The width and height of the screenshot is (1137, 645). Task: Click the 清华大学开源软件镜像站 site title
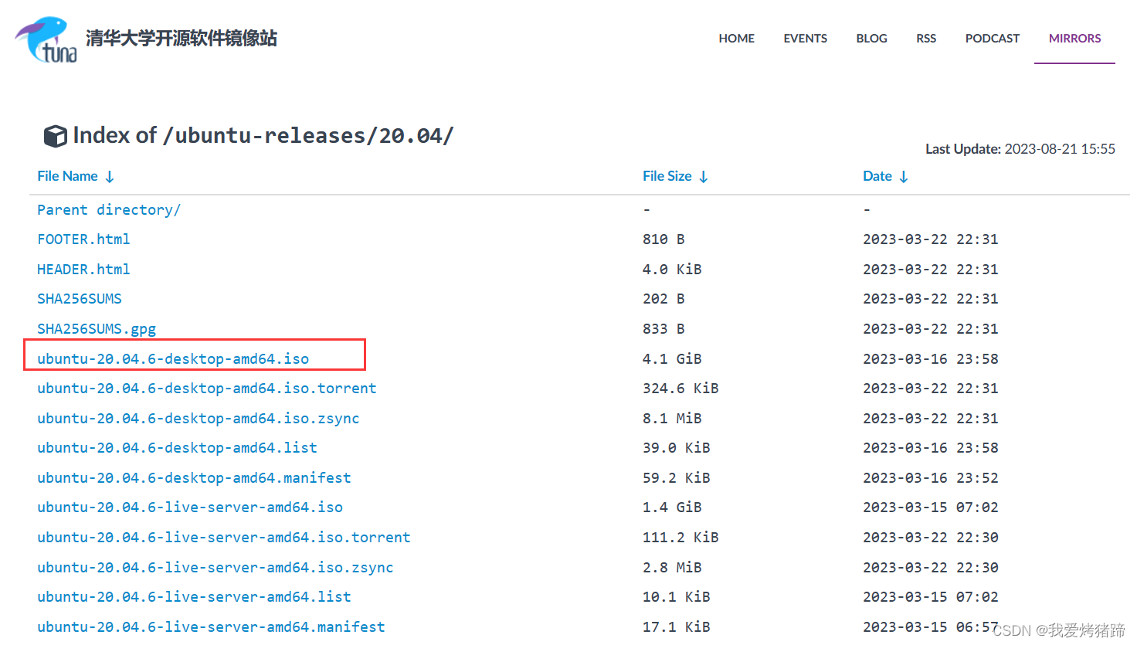point(182,38)
